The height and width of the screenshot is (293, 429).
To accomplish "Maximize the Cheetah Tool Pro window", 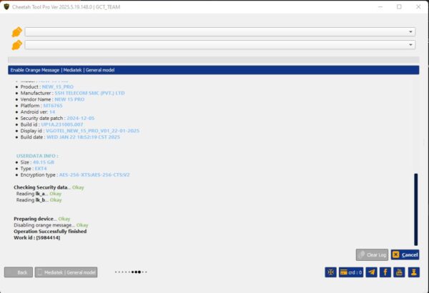I will 399,7.
